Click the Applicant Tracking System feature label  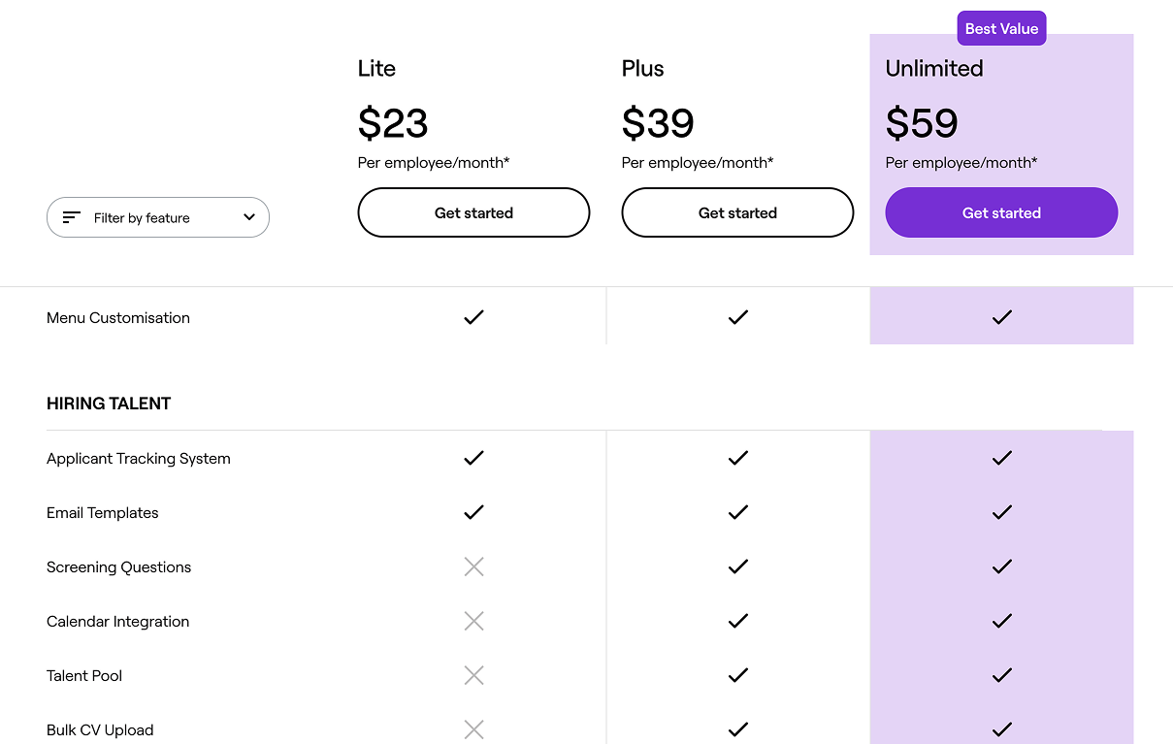pyautogui.click(x=139, y=459)
